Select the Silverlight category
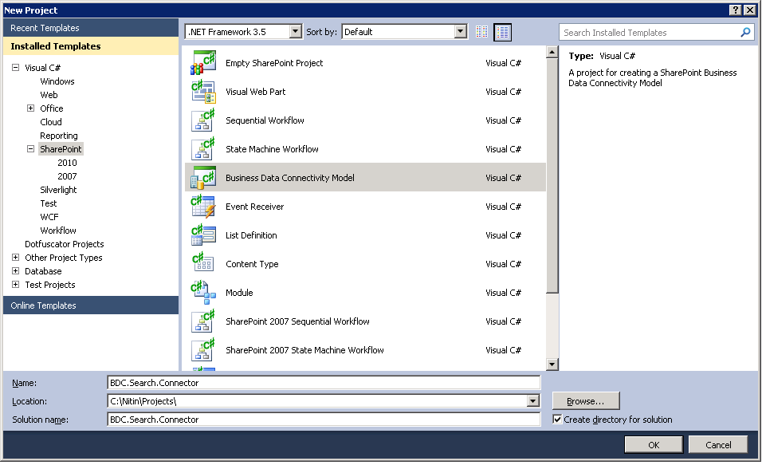Viewport: 762px width, 465px height. tap(58, 190)
